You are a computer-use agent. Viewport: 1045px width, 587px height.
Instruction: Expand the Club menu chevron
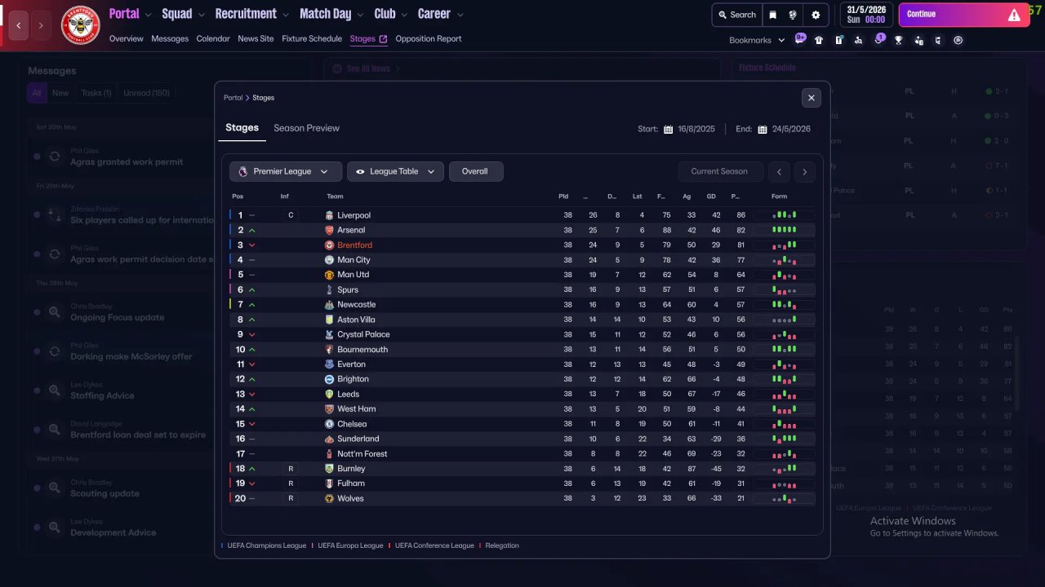[x=404, y=15]
